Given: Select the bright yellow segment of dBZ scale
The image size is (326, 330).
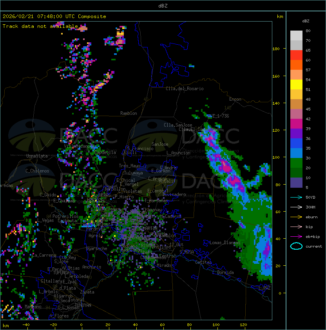Looking at the screenshot, I should point(296,84).
